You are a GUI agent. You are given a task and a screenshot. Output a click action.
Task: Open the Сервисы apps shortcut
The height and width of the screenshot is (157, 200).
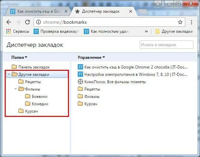click(x=18, y=31)
